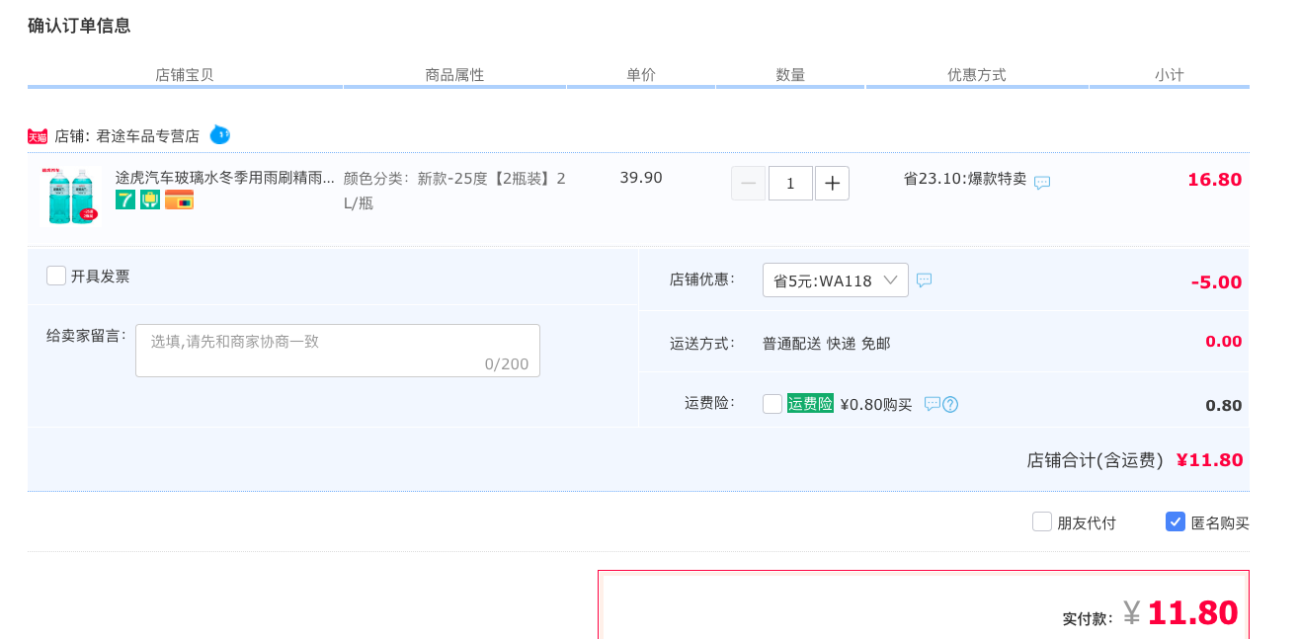Expand the 省5元:WA118 store coupon dropdown
1299x639 pixels.
click(836, 280)
